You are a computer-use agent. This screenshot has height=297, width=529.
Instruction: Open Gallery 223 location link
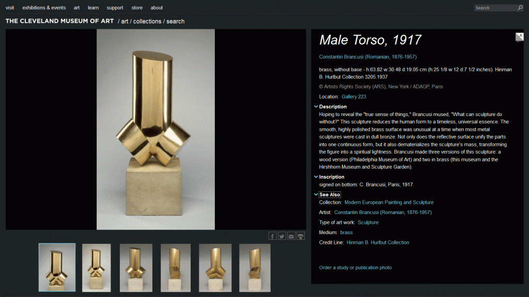click(353, 96)
